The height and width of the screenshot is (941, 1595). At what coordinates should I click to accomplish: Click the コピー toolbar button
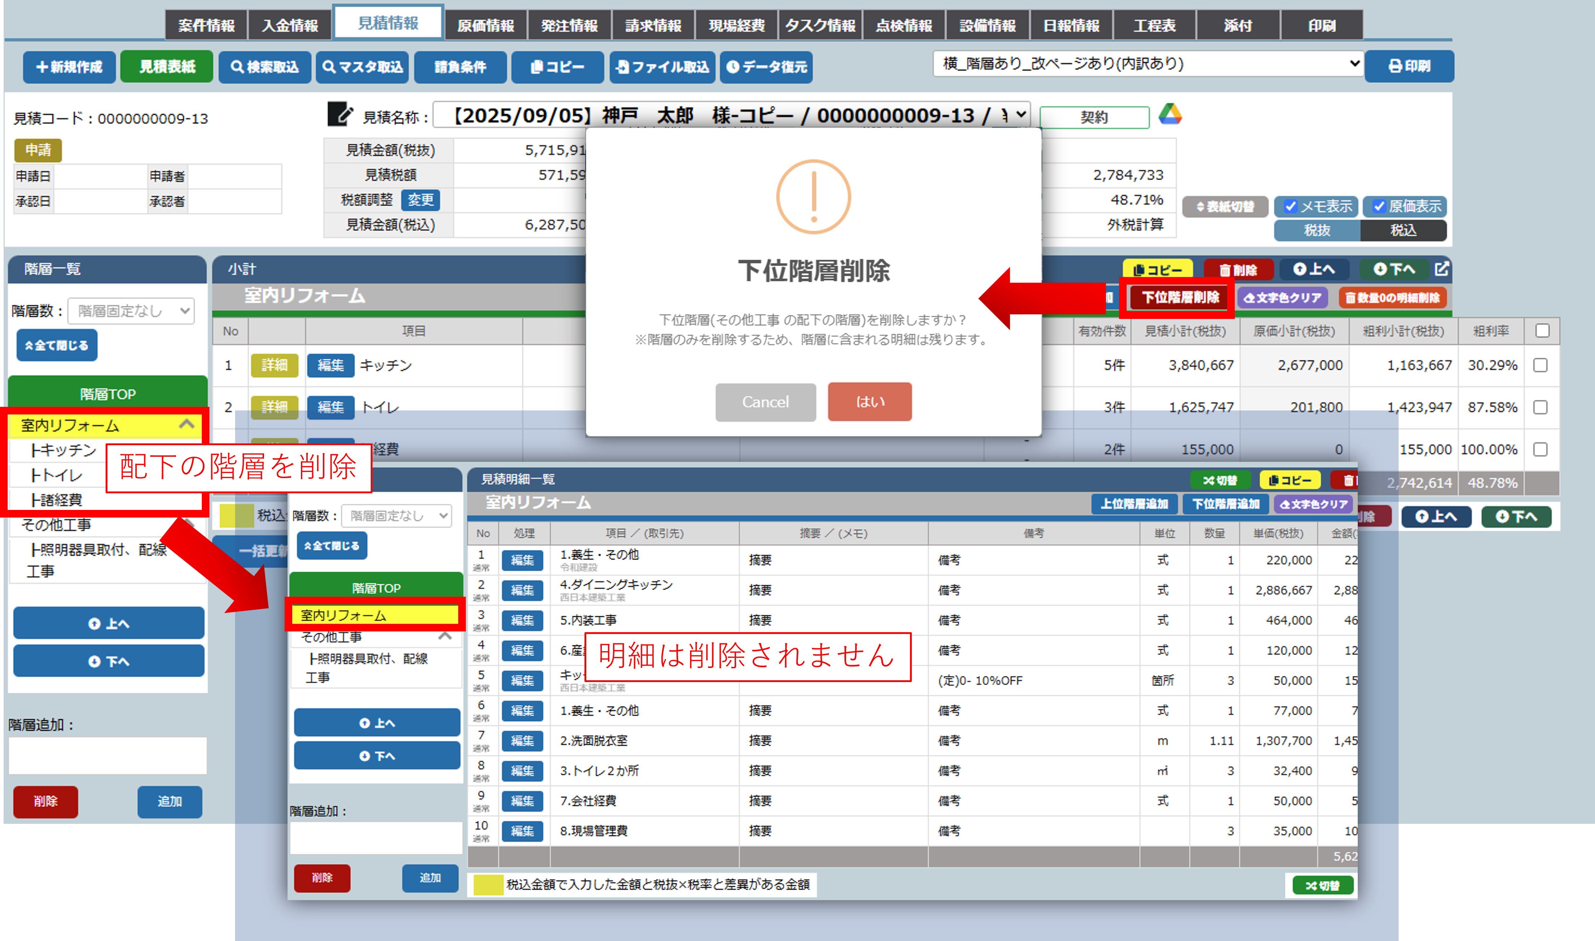(558, 67)
